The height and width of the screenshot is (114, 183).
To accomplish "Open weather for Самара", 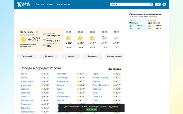I will 96,81.
